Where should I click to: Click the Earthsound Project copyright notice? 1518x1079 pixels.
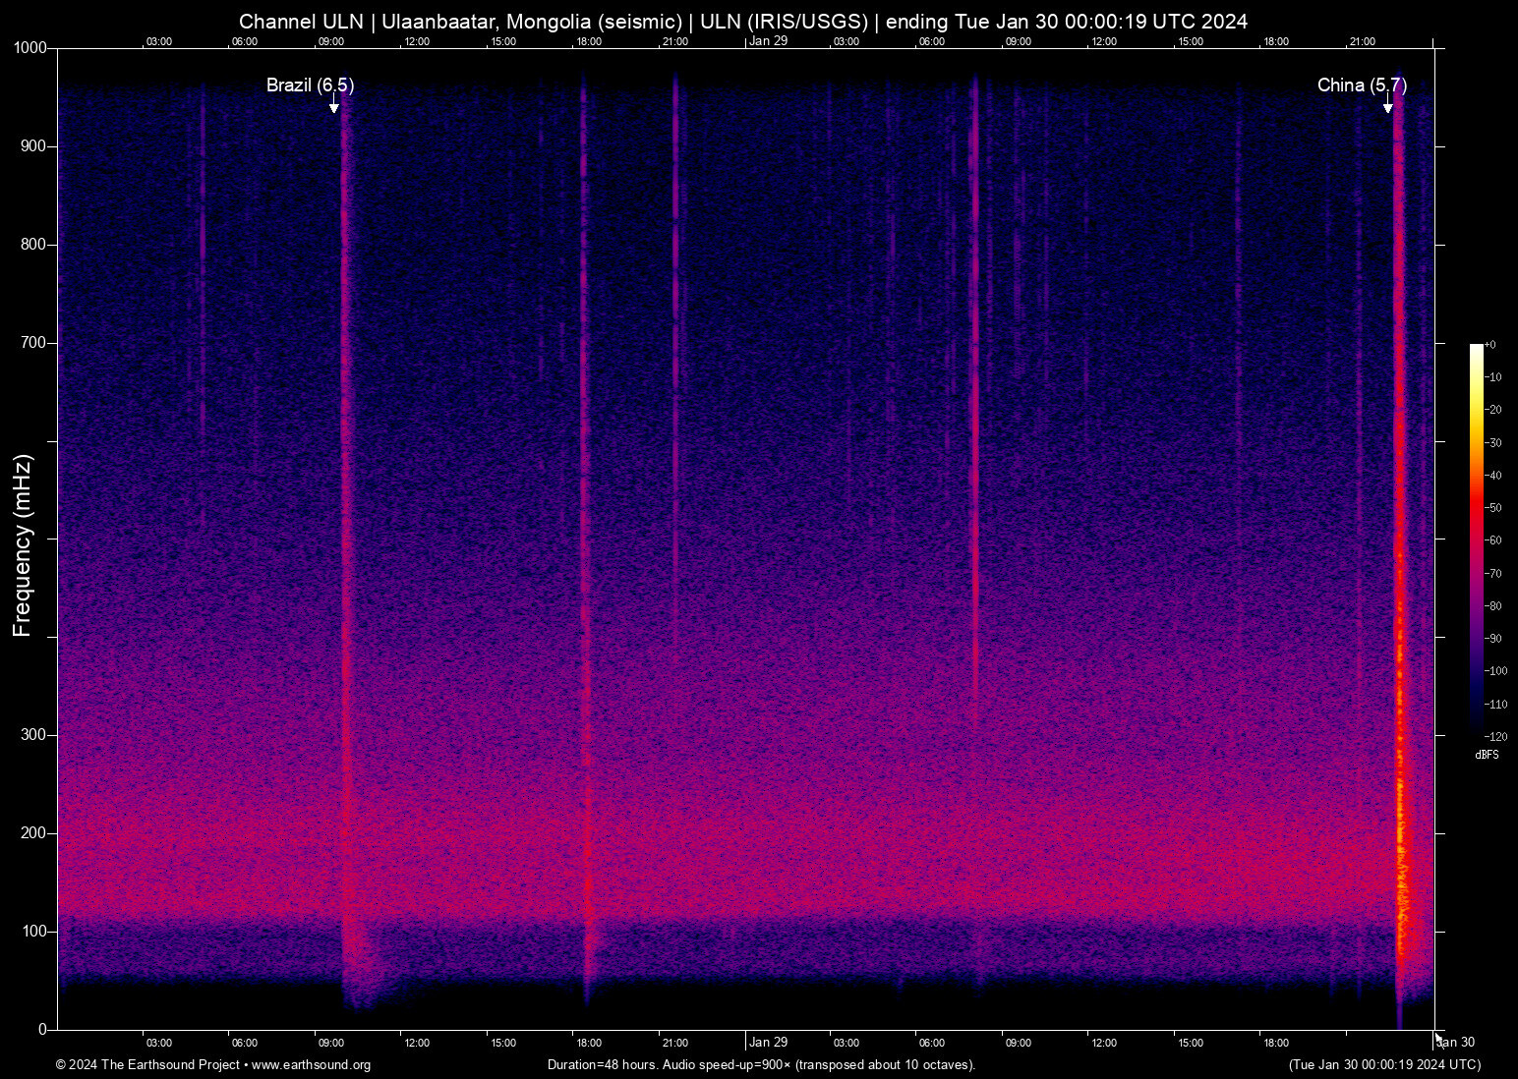147,1065
